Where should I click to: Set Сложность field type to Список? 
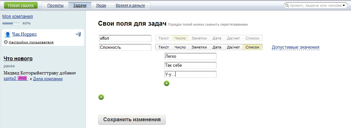(x=253, y=47)
